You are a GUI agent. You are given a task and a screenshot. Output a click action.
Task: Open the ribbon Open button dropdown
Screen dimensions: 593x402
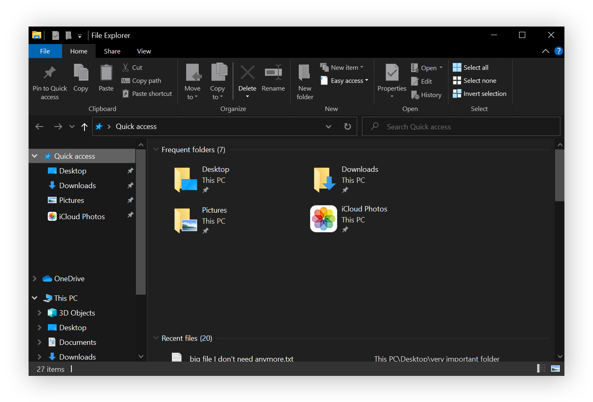pyautogui.click(x=441, y=68)
